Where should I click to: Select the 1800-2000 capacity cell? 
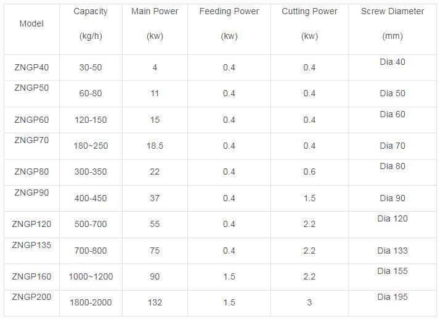pyautogui.click(x=91, y=302)
